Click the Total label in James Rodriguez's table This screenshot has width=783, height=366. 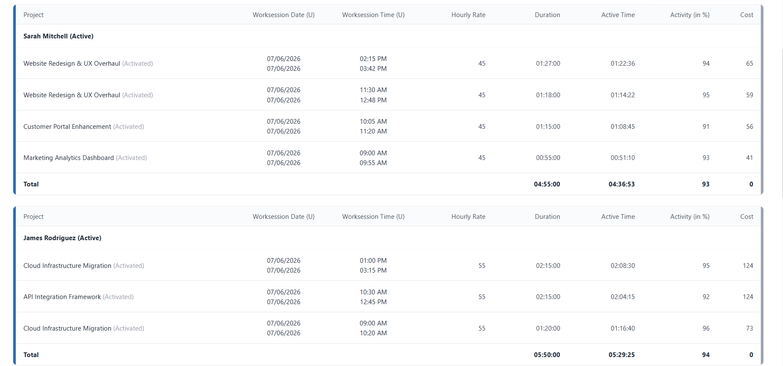point(31,355)
